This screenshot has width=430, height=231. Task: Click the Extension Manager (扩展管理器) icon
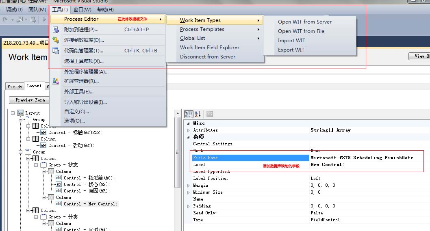[56, 81]
